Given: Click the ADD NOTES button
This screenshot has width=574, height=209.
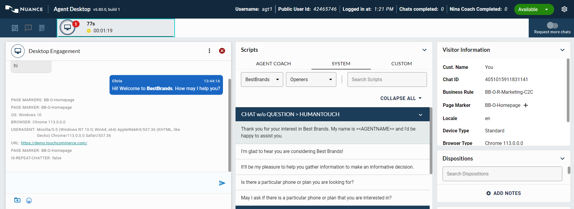Looking at the screenshot, I should (503, 193).
